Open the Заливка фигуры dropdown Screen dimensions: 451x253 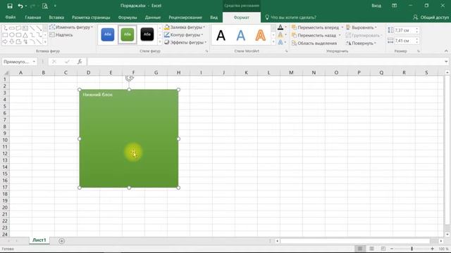(x=185, y=27)
